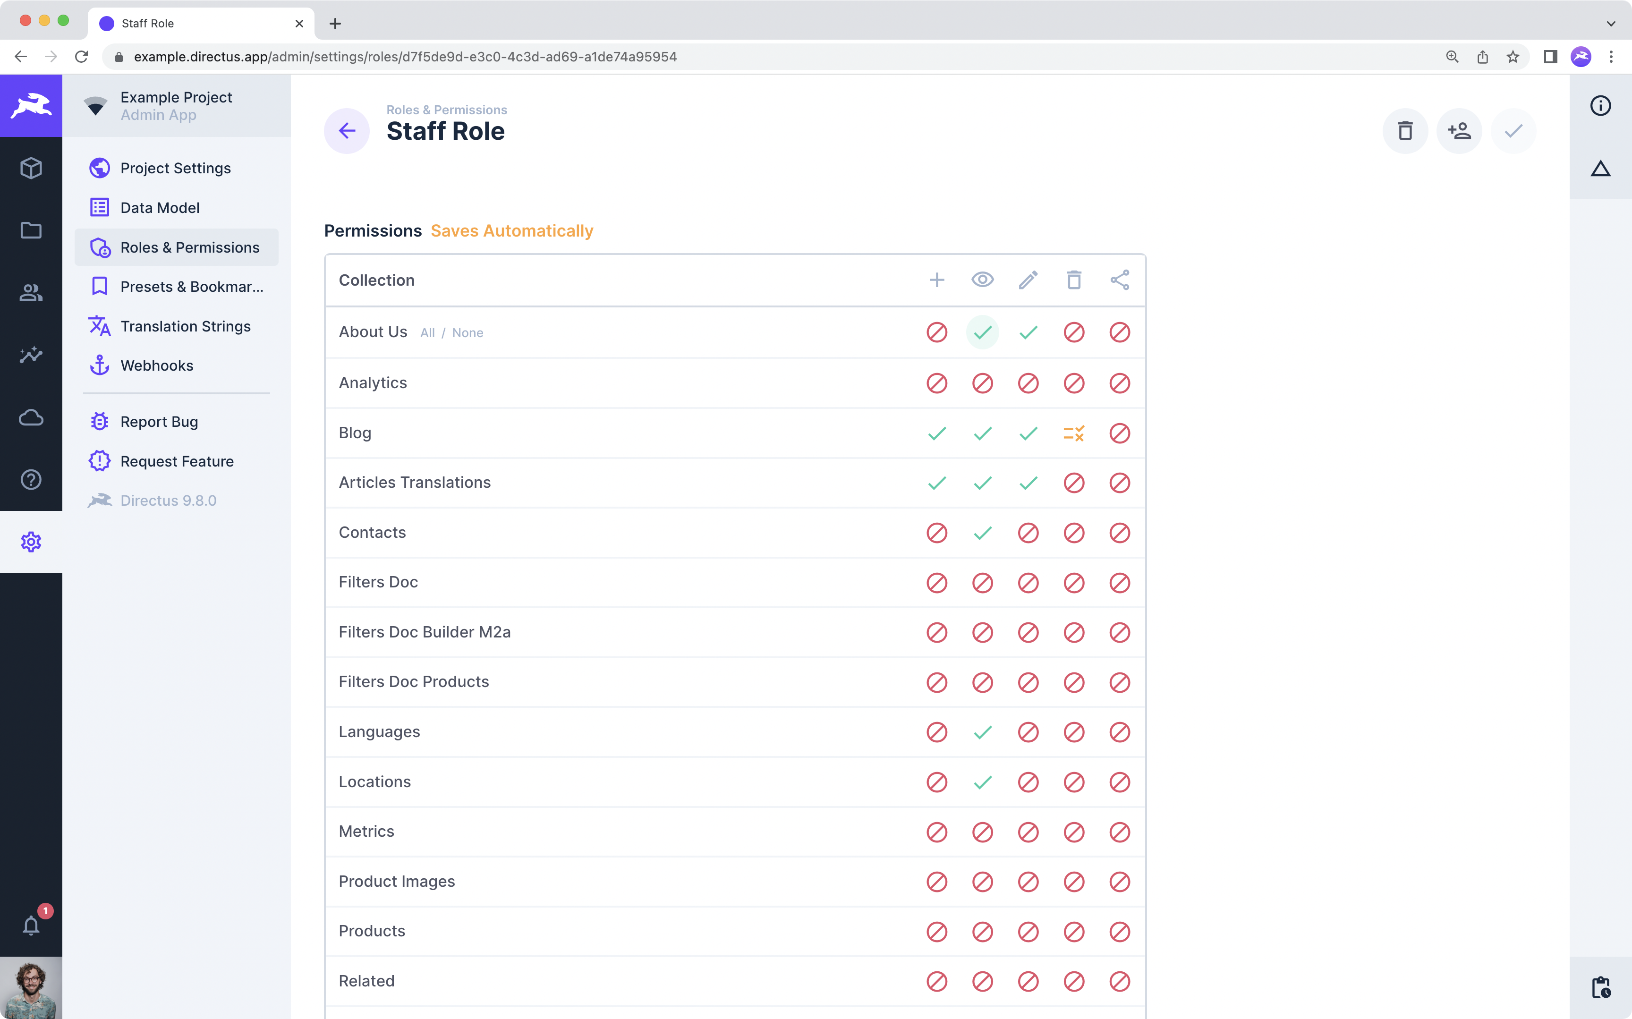Open the File Library folder icon
Image resolution: width=1632 pixels, height=1019 pixels.
31,230
